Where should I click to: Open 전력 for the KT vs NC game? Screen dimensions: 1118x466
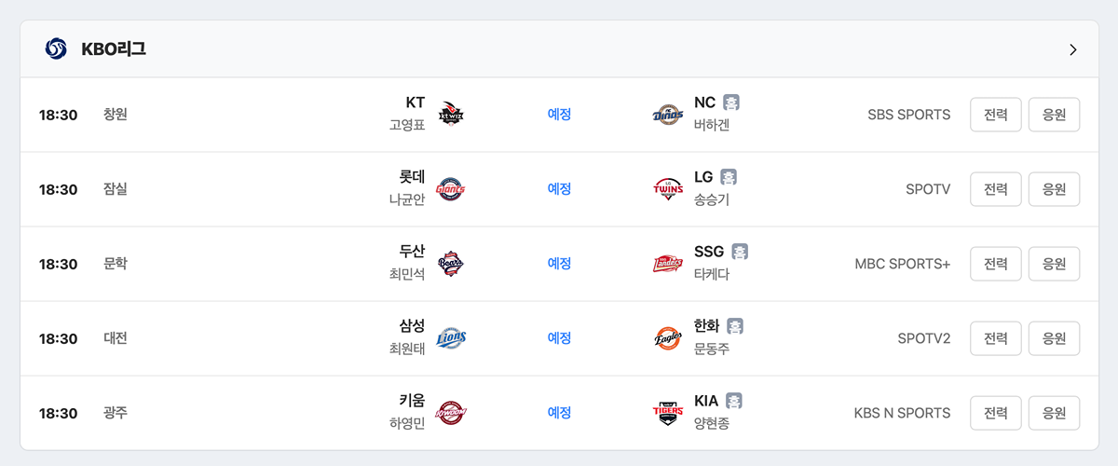coord(996,115)
